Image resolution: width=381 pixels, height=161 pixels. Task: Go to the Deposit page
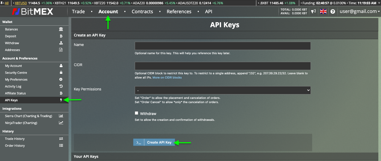coord(11,36)
